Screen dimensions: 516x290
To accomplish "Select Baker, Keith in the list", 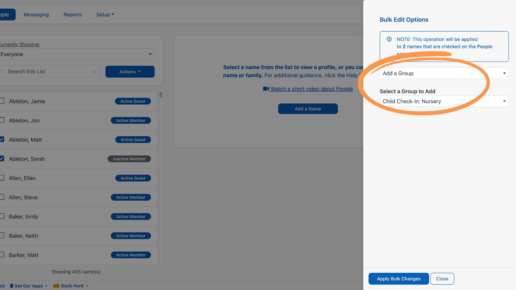I will [23, 236].
